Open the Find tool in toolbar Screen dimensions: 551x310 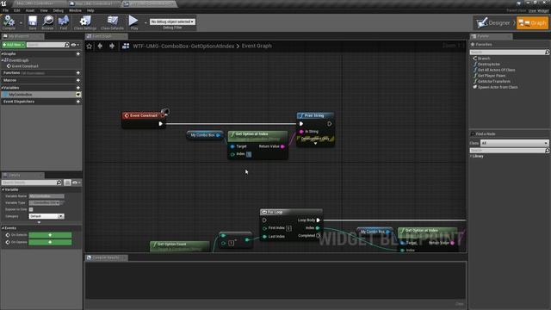[x=63, y=22]
